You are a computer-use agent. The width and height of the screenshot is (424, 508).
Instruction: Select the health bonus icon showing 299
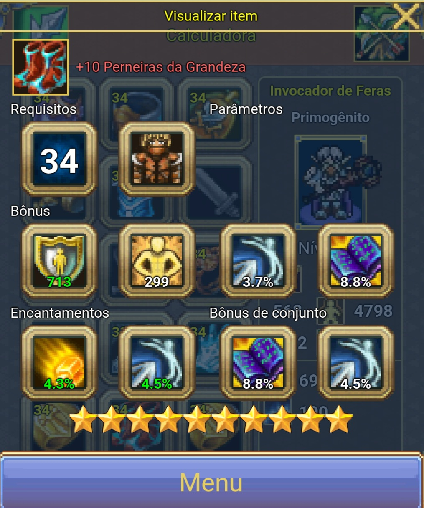[x=157, y=261]
